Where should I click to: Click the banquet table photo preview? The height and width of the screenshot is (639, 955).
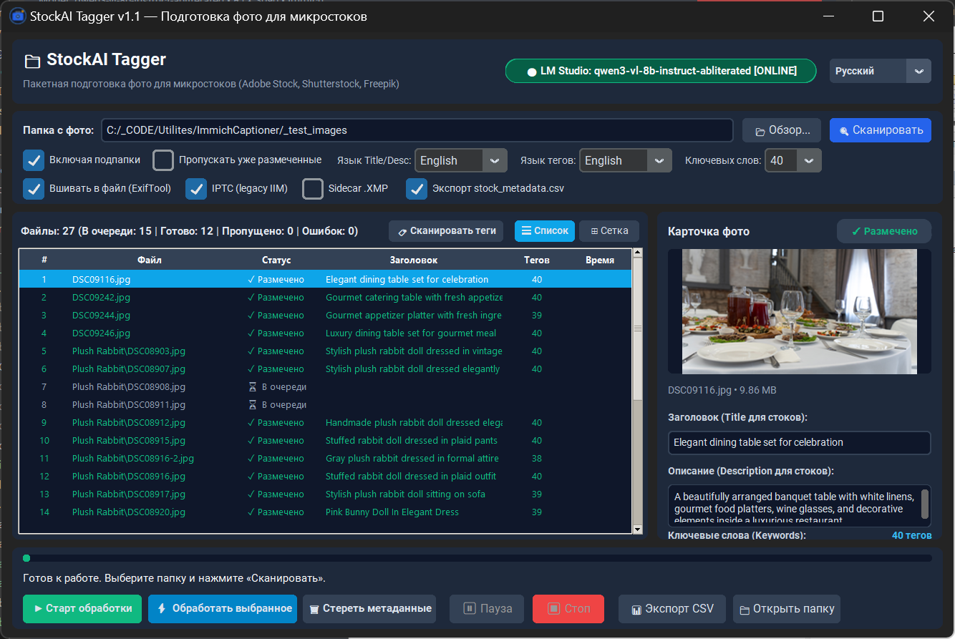pyautogui.click(x=800, y=311)
